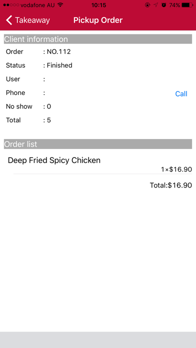The image size is (196, 348).
Task: Tap the Finished status value
Action: [59, 65]
